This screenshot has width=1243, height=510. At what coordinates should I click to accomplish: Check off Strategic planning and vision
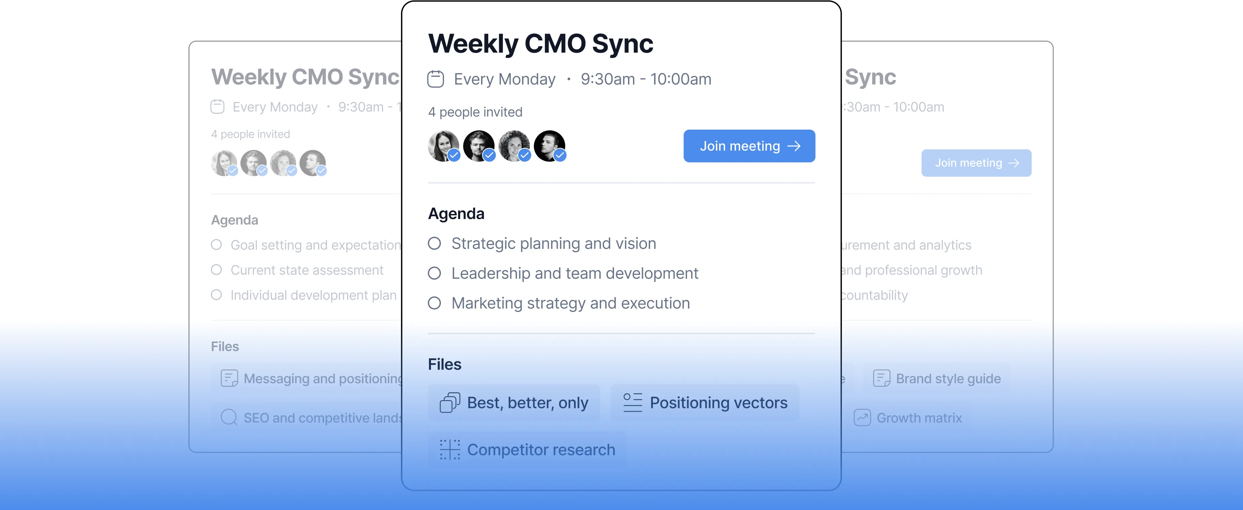434,244
